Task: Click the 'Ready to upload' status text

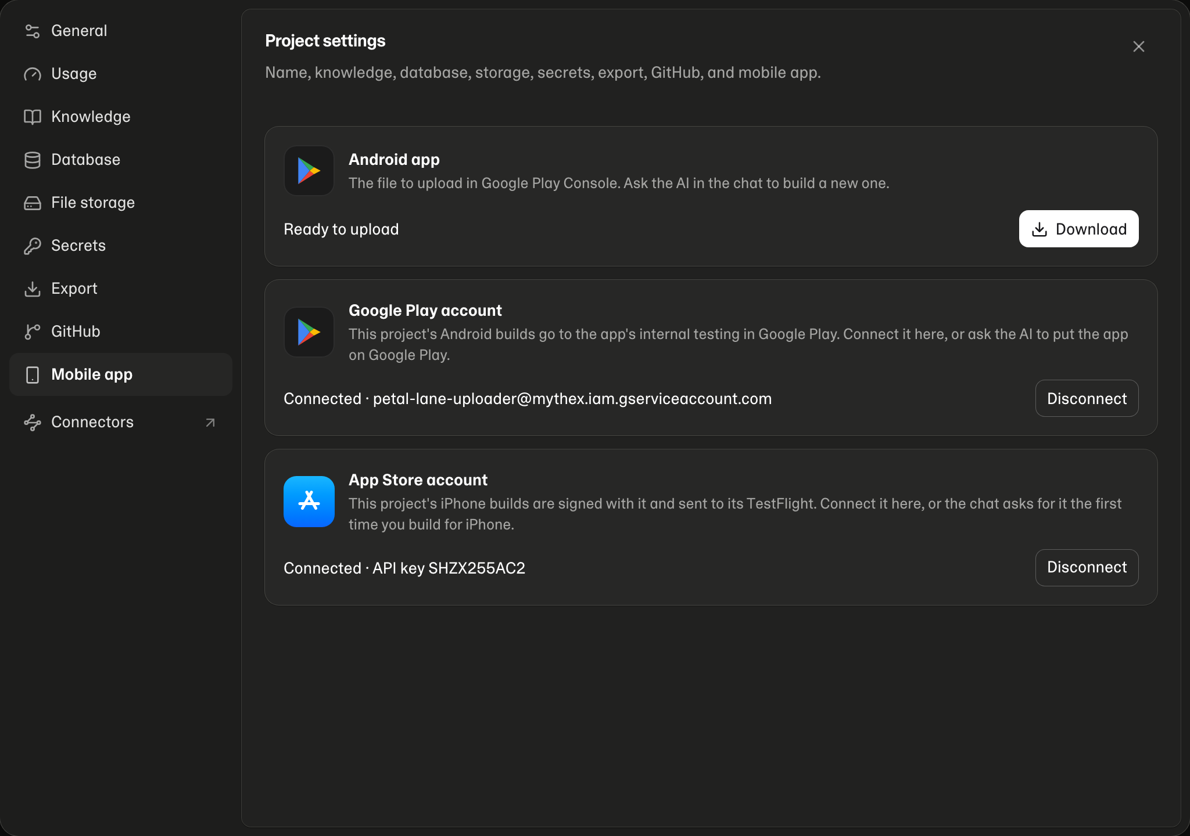Action: 341,229
